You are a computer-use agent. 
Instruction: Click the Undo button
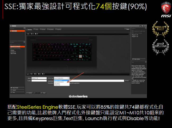click(x=37, y=93)
